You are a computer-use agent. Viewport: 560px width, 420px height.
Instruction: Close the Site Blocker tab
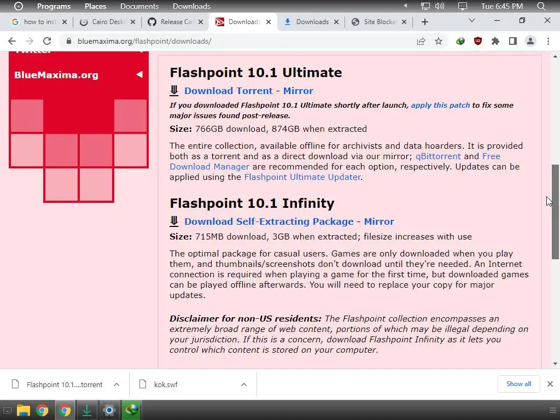[x=404, y=22]
